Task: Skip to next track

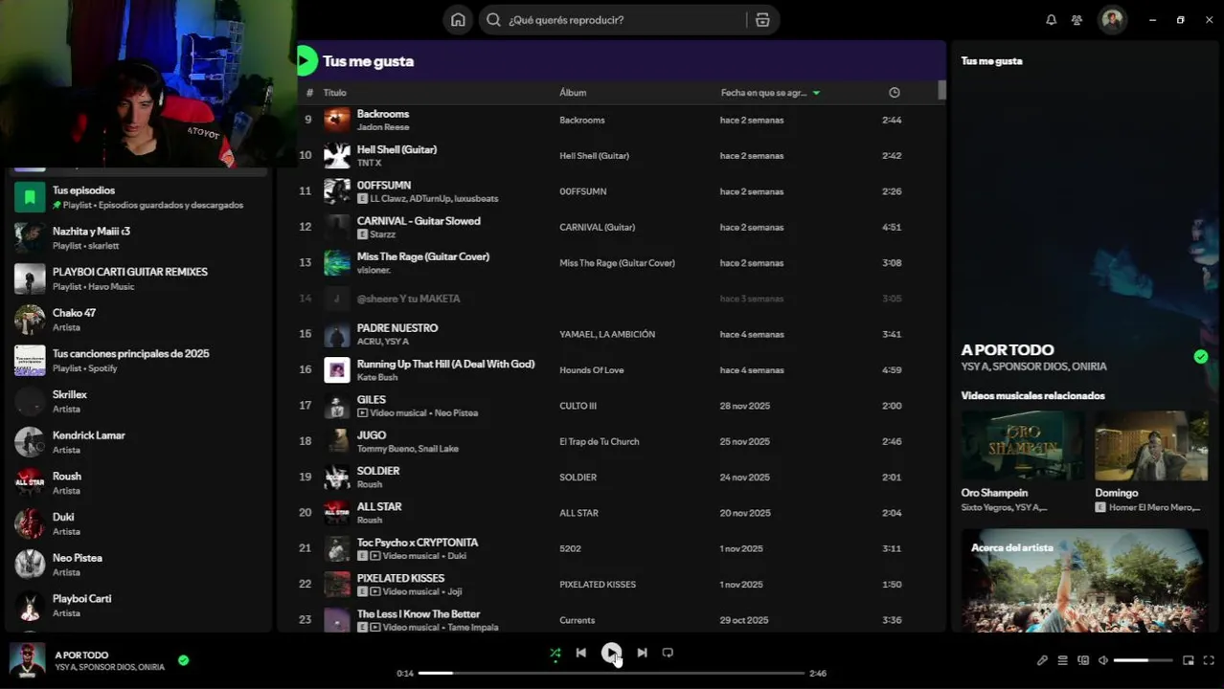Action: 642,653
